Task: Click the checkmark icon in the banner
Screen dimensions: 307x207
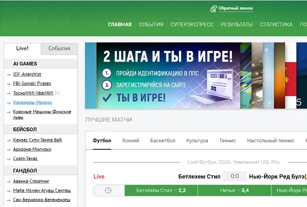Action: tap(107, 97)
